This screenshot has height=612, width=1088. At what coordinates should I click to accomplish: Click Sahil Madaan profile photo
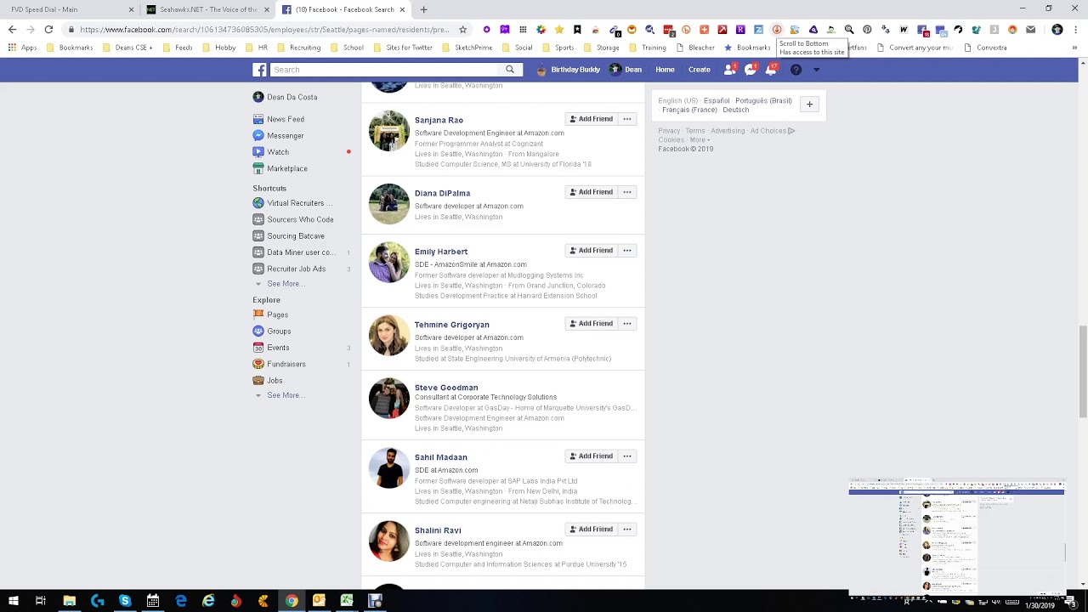tap(389, 467)
